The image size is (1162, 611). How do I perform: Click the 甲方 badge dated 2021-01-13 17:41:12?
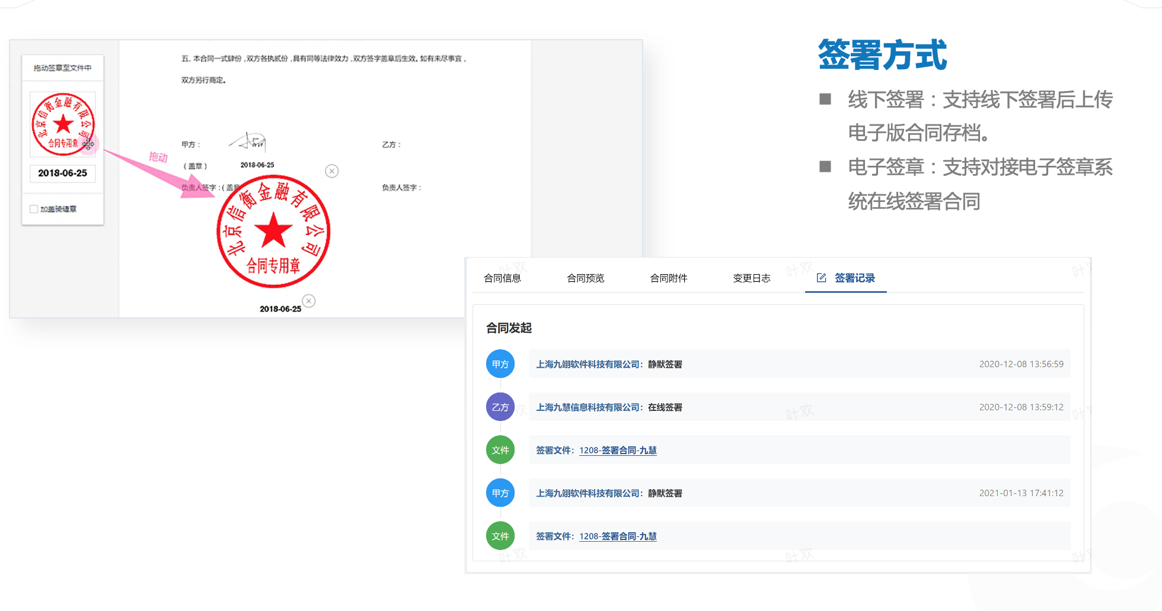tap(500, 493)
